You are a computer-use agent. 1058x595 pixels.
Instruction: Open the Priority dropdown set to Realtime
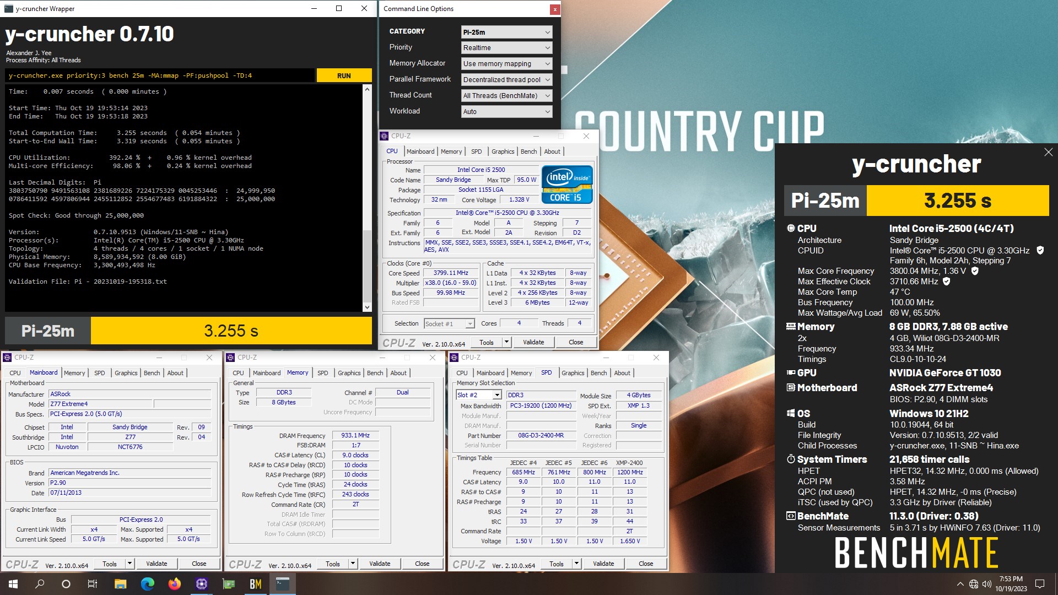[x=506, y=48]
